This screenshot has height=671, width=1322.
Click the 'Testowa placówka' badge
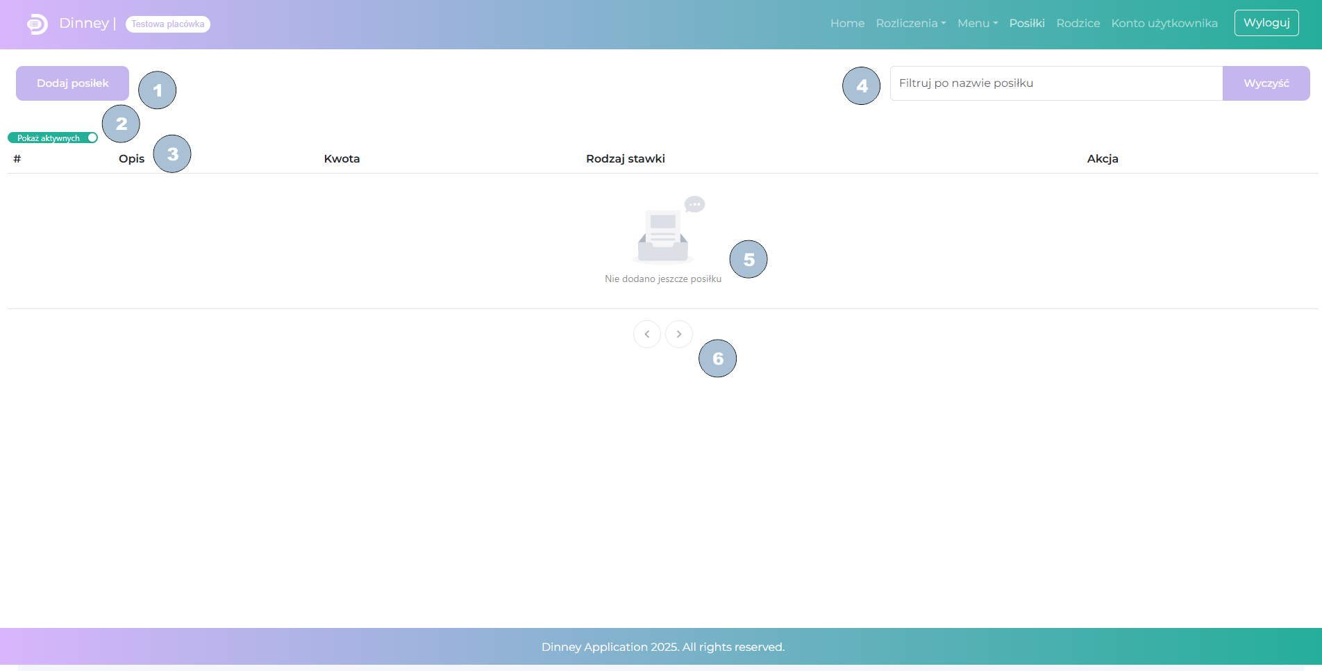[168, 24]
